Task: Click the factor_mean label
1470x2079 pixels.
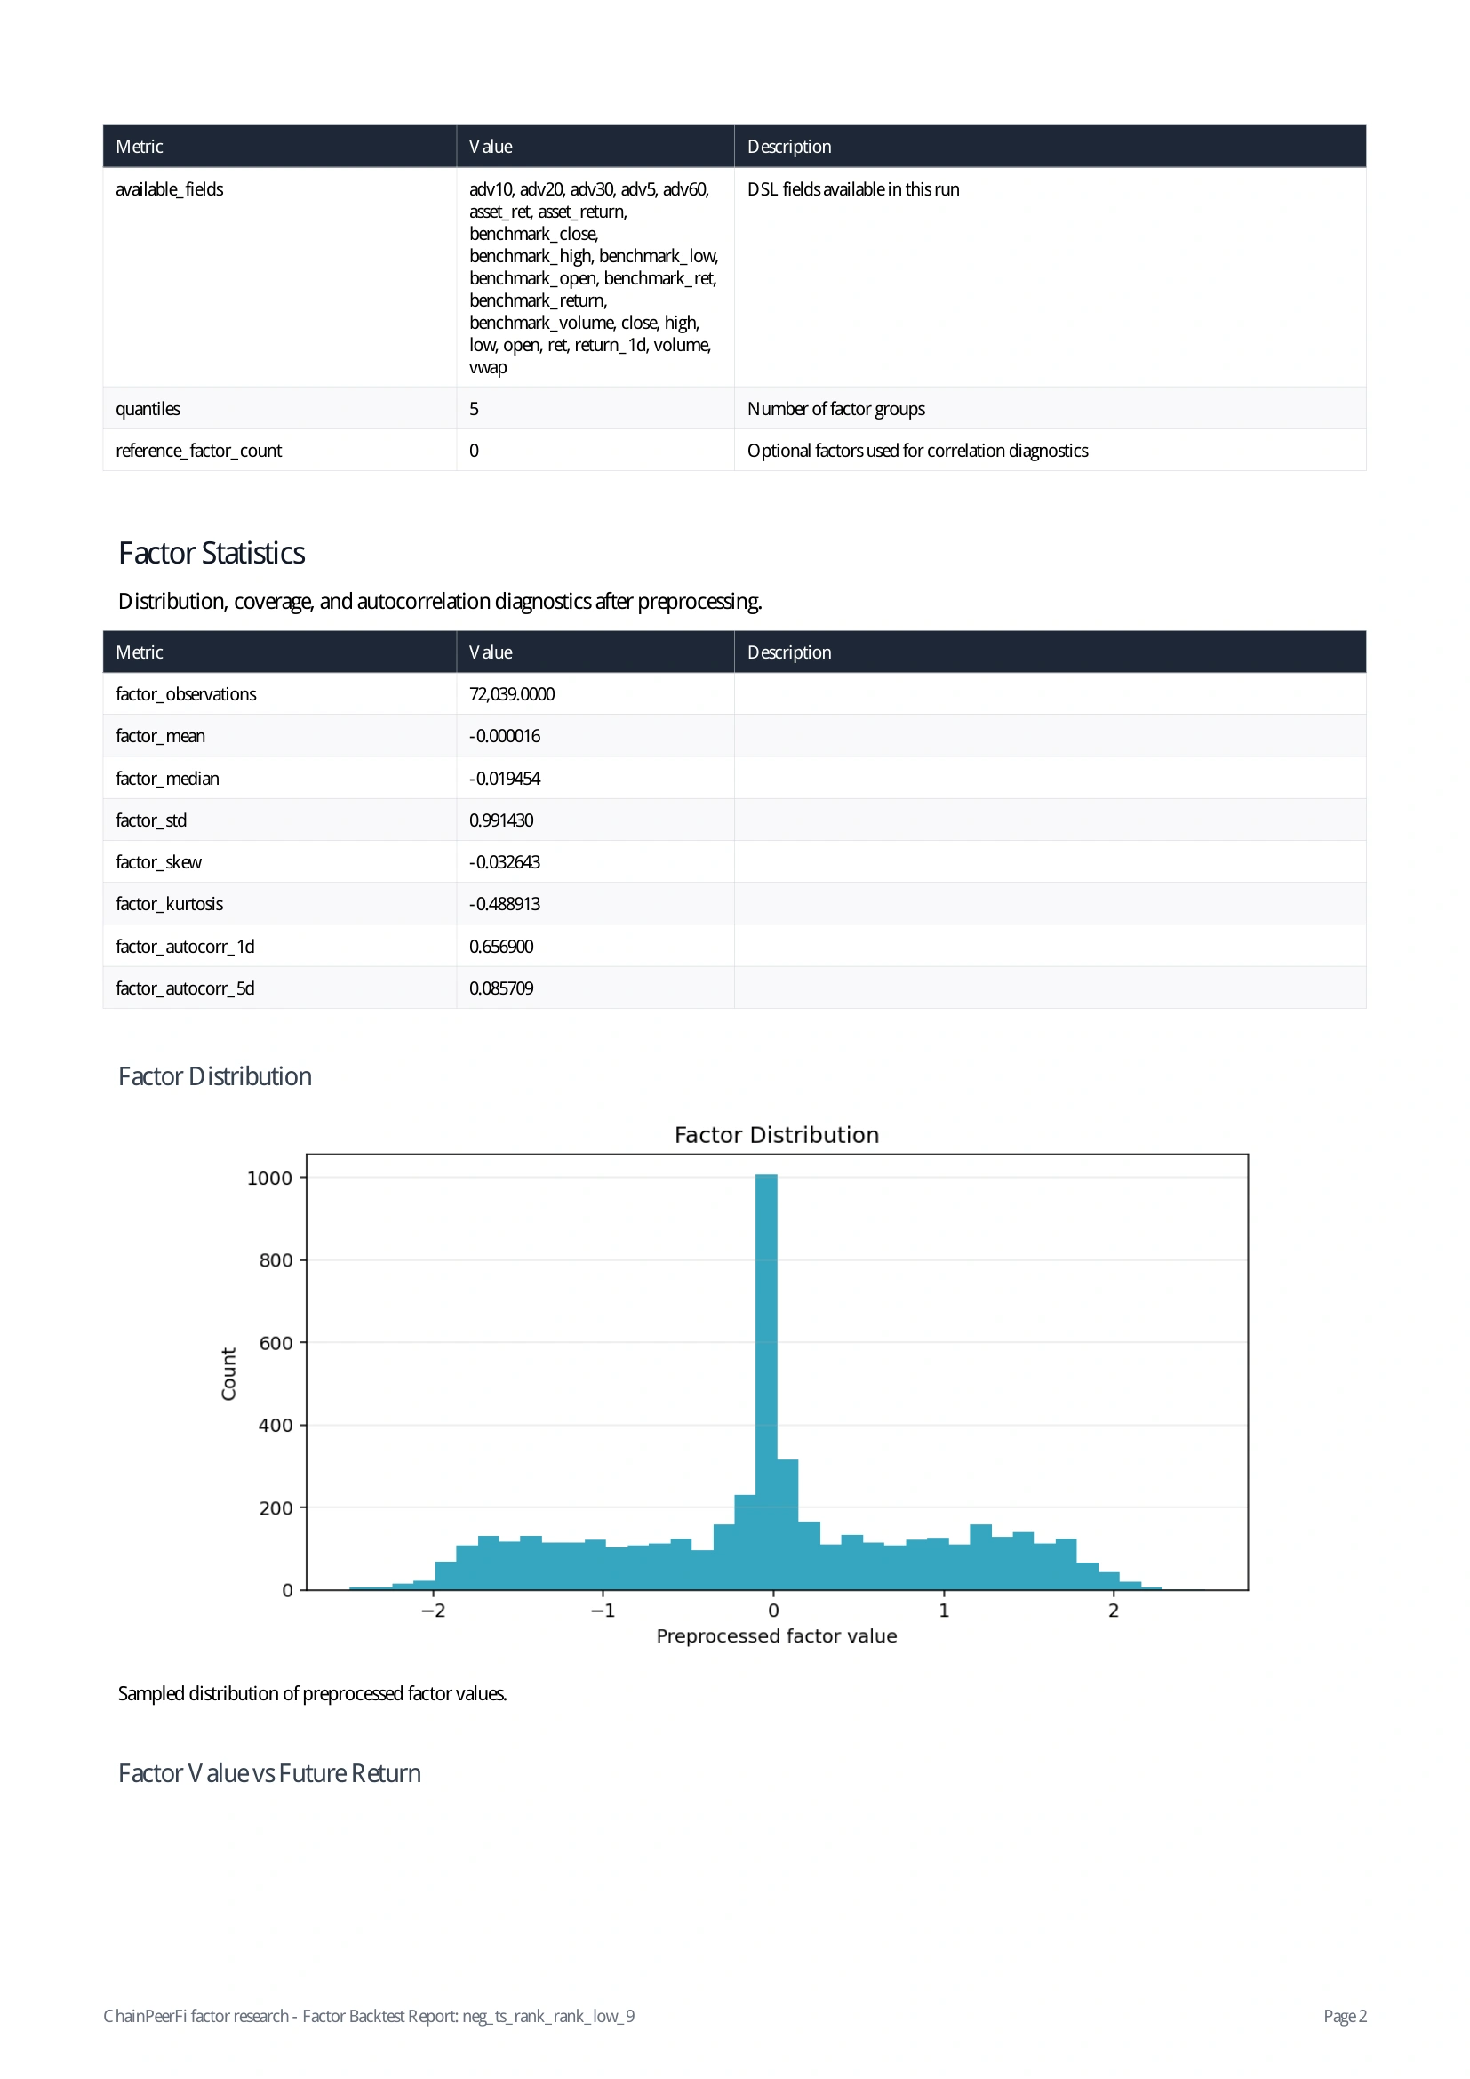Action: point(160,735)
